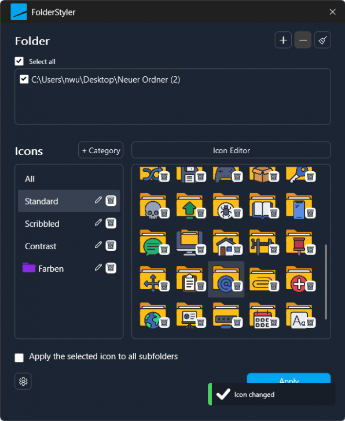
Task: Click the broom clear-list icon
Action: (322, 40)
